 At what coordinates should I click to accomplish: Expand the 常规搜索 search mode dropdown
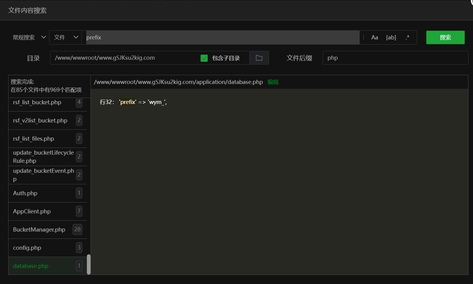coord(29,38)
